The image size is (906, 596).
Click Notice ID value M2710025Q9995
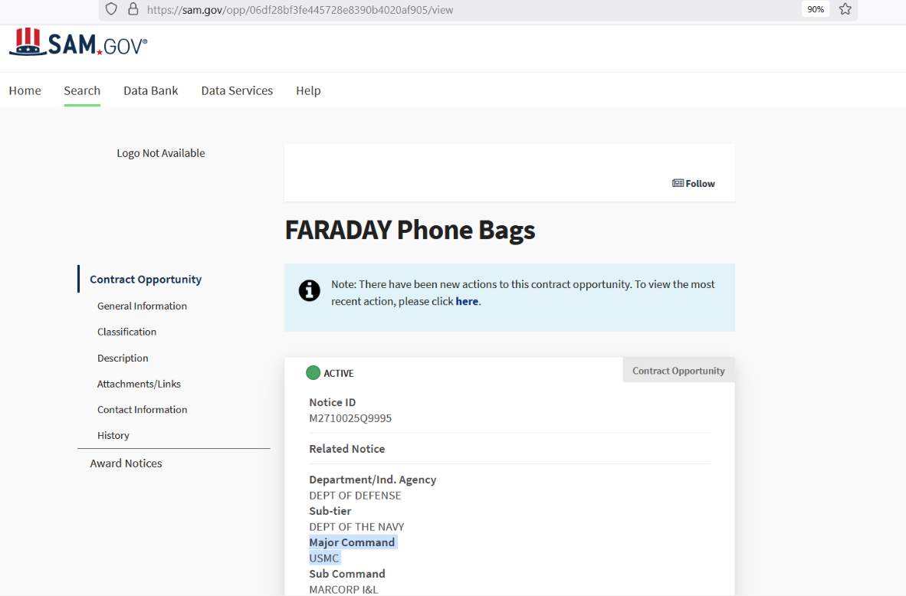350,418
